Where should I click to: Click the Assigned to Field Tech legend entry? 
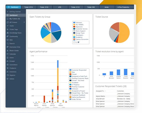point(78,76)
